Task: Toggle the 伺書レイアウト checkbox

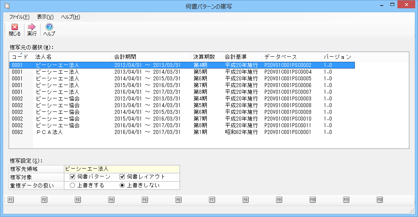Action: pos(122,177)
